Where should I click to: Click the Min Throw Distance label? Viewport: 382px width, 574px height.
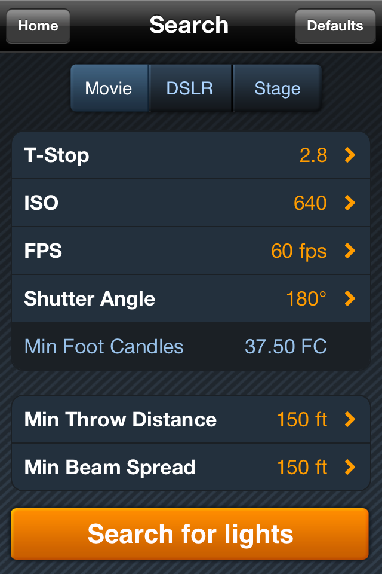[x=121, y=420]
